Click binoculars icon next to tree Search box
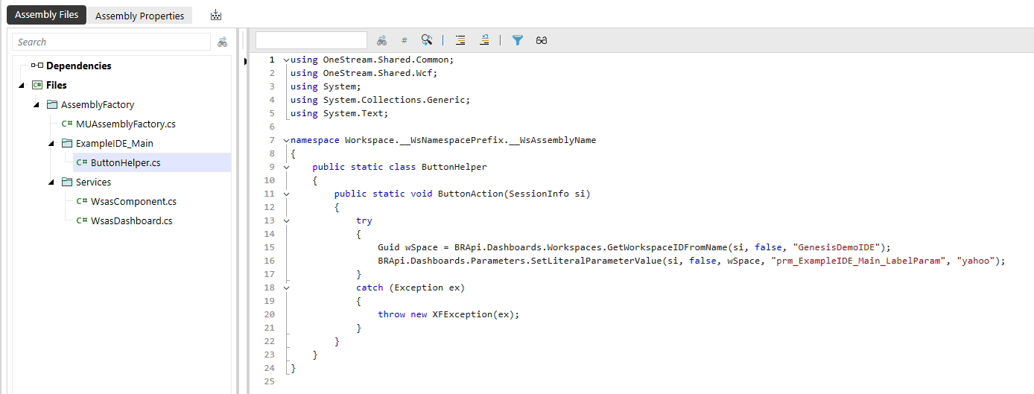Screen dimensions: 1034x394 (x=222, y=42)
